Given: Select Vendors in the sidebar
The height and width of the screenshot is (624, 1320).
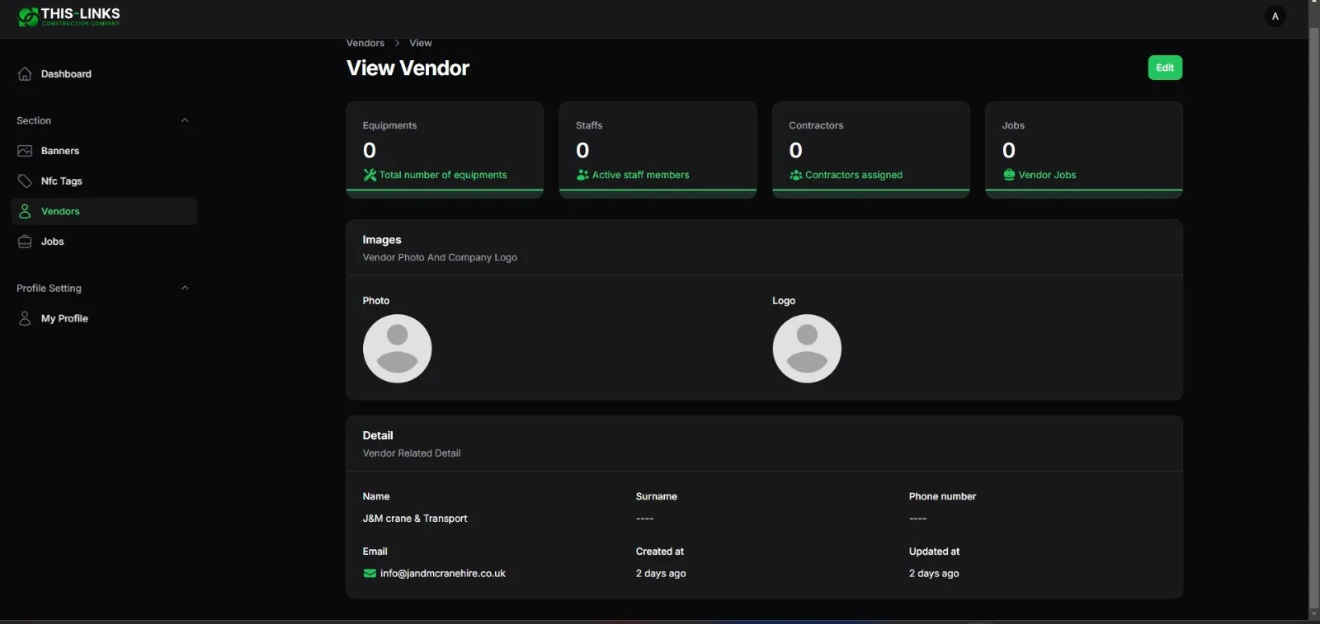Looking at the screenshot, I should coord(104,211).
